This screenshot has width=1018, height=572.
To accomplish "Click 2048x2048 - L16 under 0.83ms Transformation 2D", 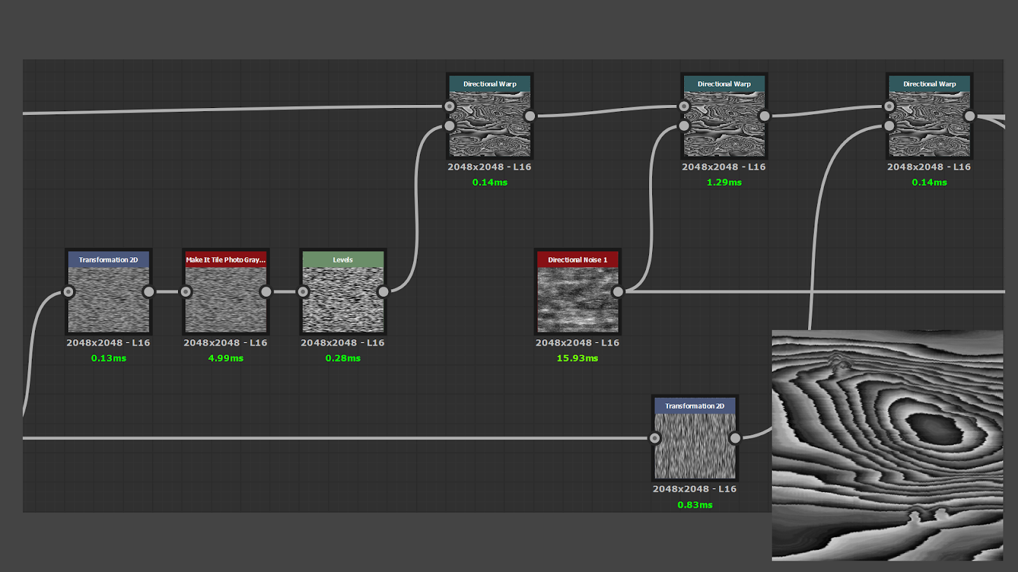I will pyautogui.click(x=695, y=489).
